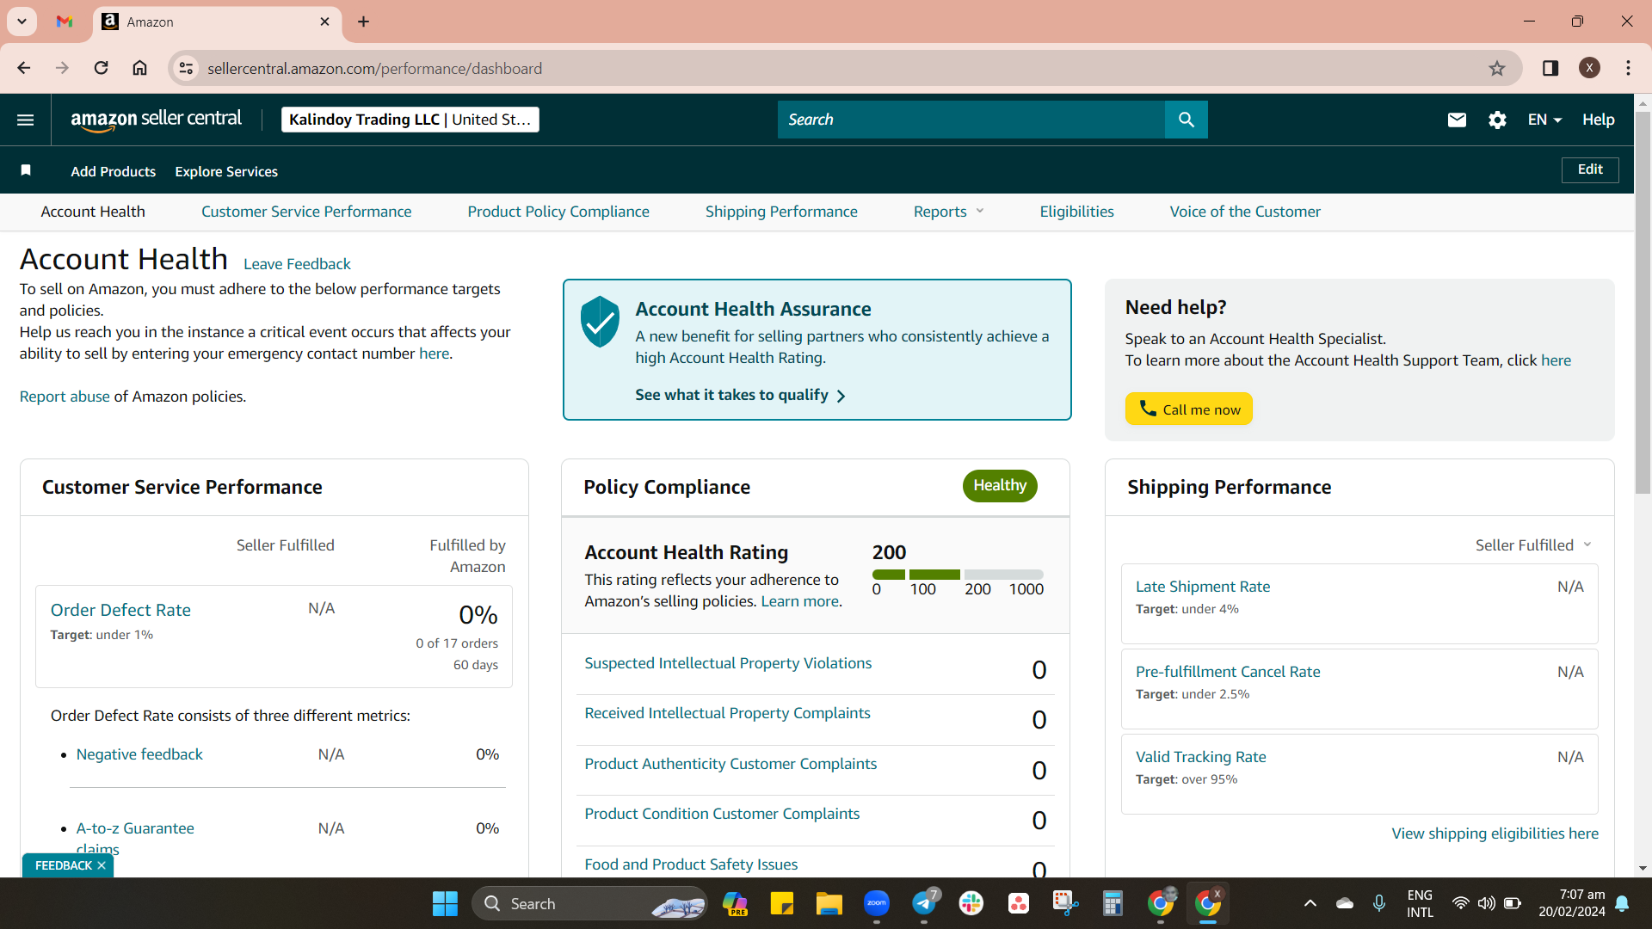Open the Windows Start menu
The height and width of the screenshot is (929, 1652).
coord(445,903)
